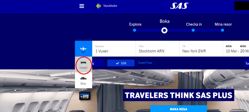
Task: Select the Bilar car icon
Action: [84, 78]
